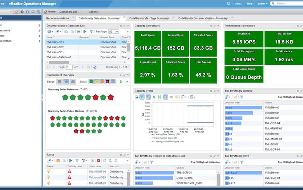The image size is (303, 190).
Task: Click the navigate-right icon in Datastore List toolbar
Action: coord(85,32)
